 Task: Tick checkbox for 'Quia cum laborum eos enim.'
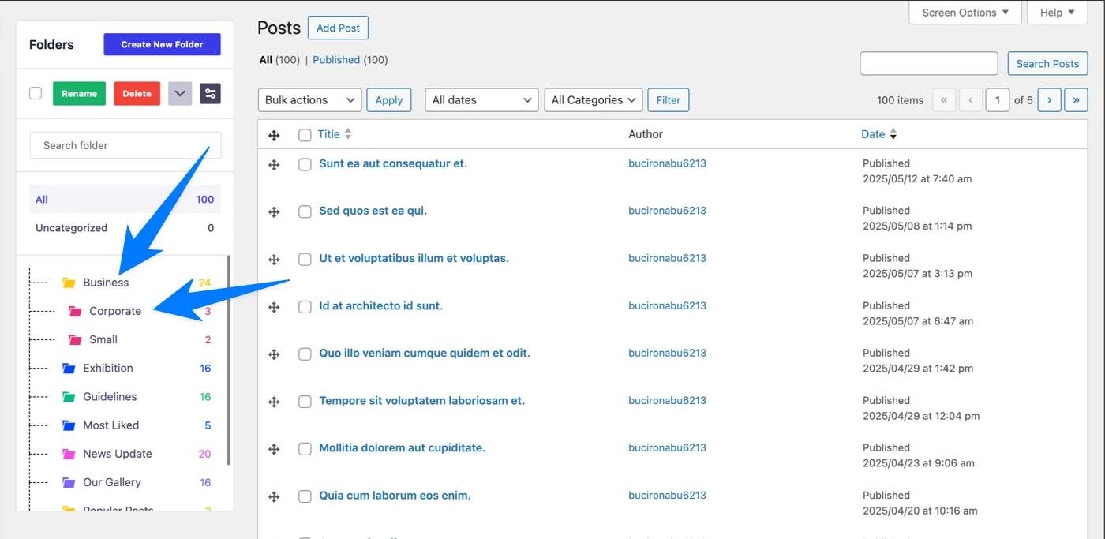tap(305, 496)
